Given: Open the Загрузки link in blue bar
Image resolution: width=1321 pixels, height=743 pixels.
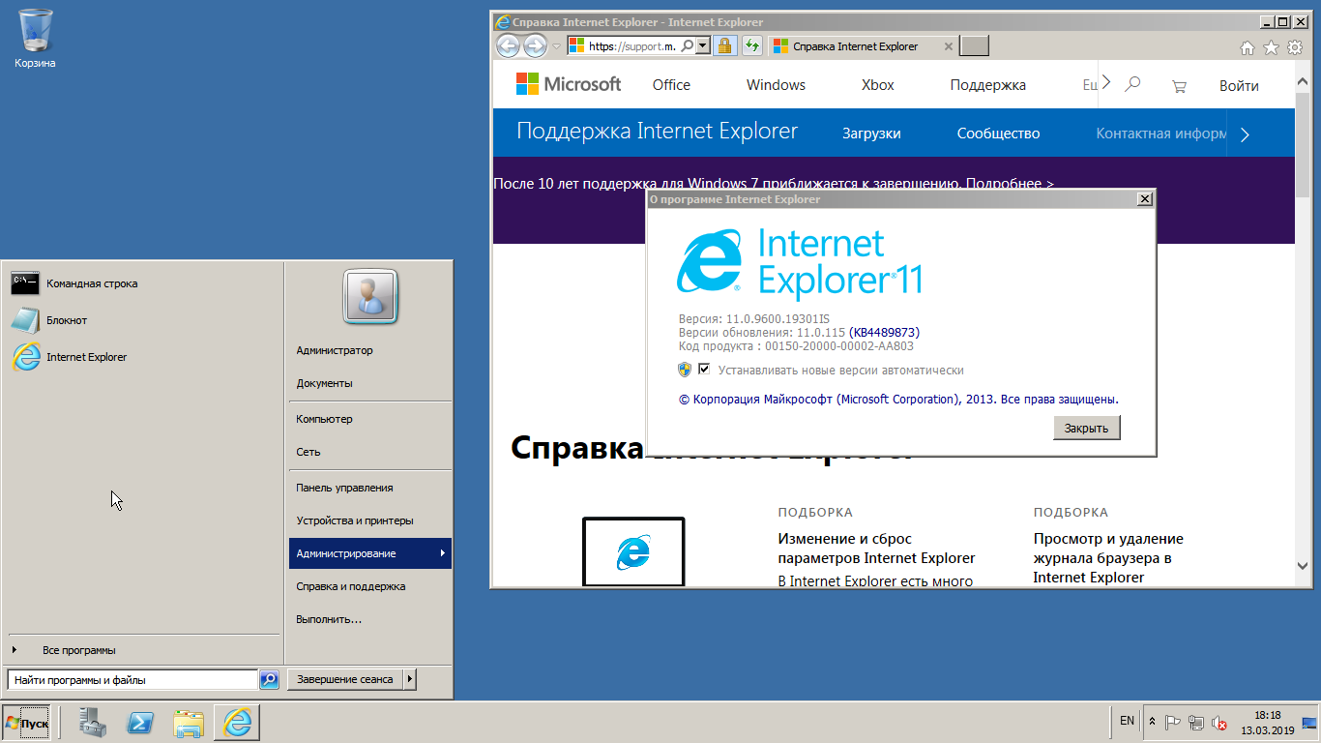Looking at the screenshot, I should pyautogui.click(x=871, y=134).
